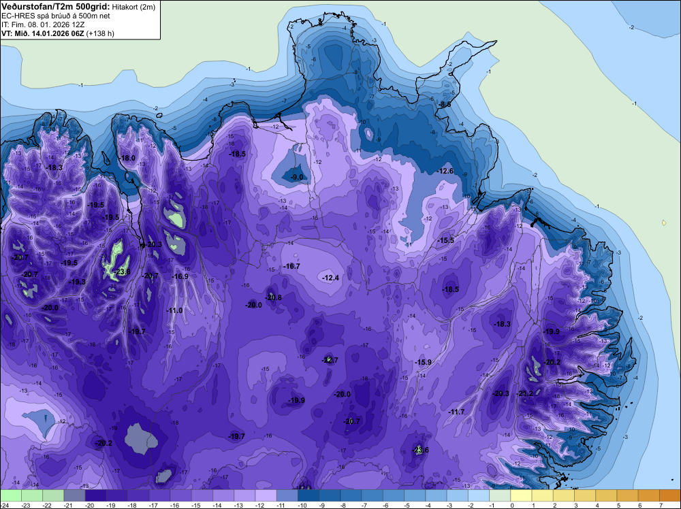Click the pale green legend swatch above -24
The image size is (681, 509).
10,495
